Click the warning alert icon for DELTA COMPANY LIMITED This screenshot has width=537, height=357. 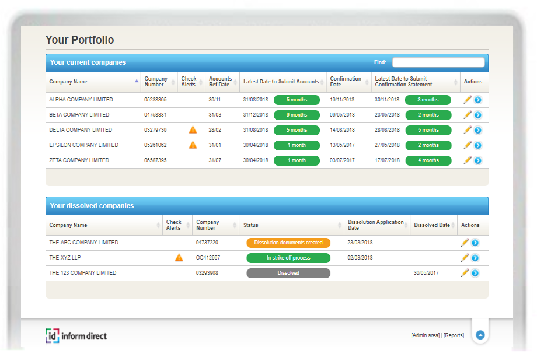(x=193, y=130)
